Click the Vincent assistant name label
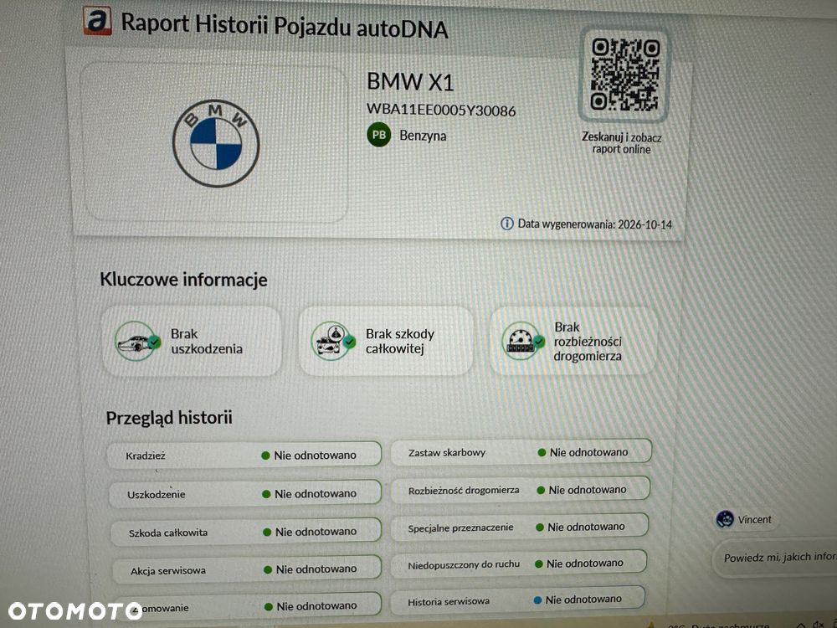Image resolution: width=837 pixels, height=628 pixels. click(755, 519)
